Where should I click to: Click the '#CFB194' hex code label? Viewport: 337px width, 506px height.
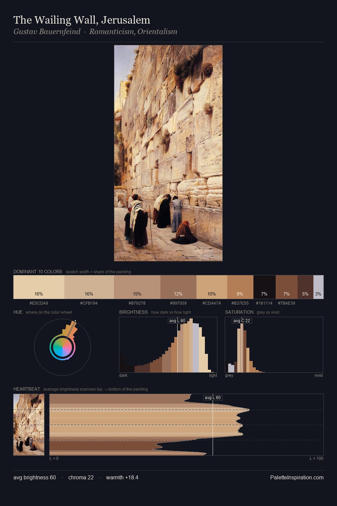coord(89,303)
